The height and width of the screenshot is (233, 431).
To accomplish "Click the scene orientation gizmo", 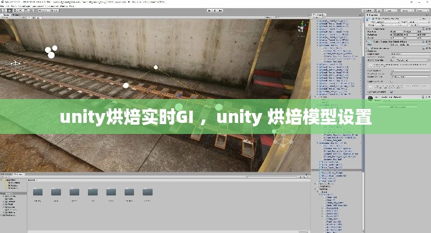I will (302, 27).
